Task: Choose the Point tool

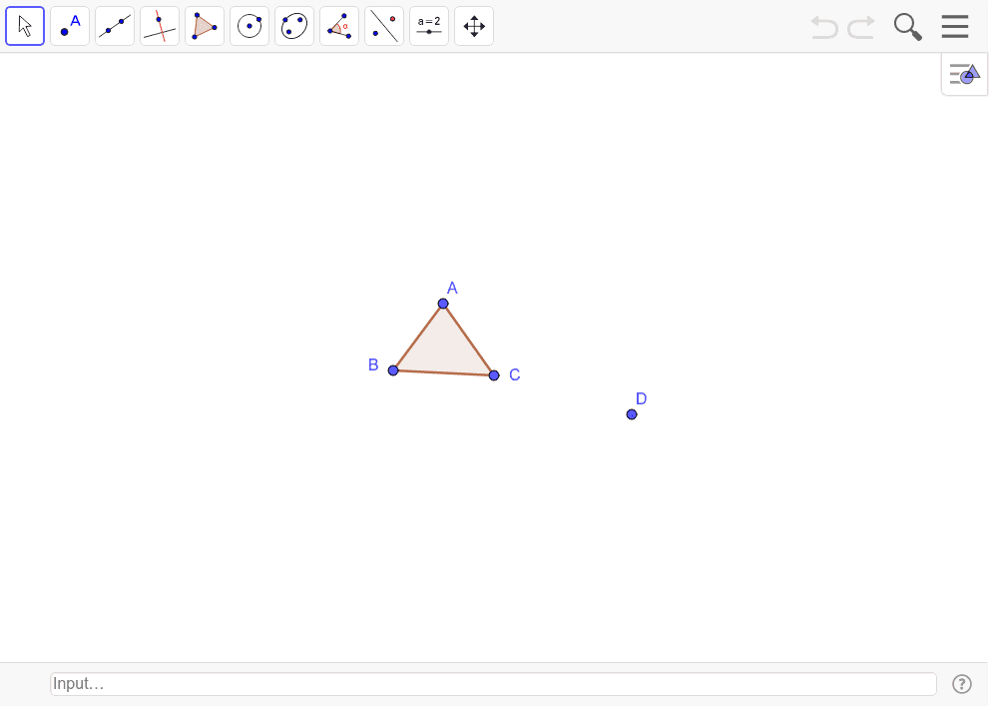Action: (70, 26)
